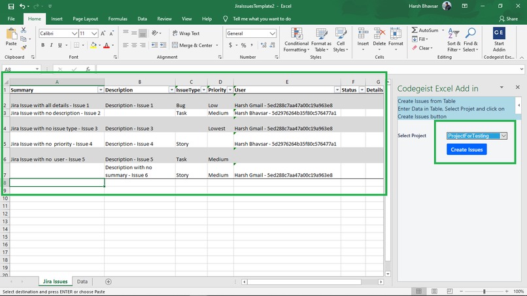This screenshot has width=527, height=296.
Task: Undo the last action
Action: [x=22, y=6]
